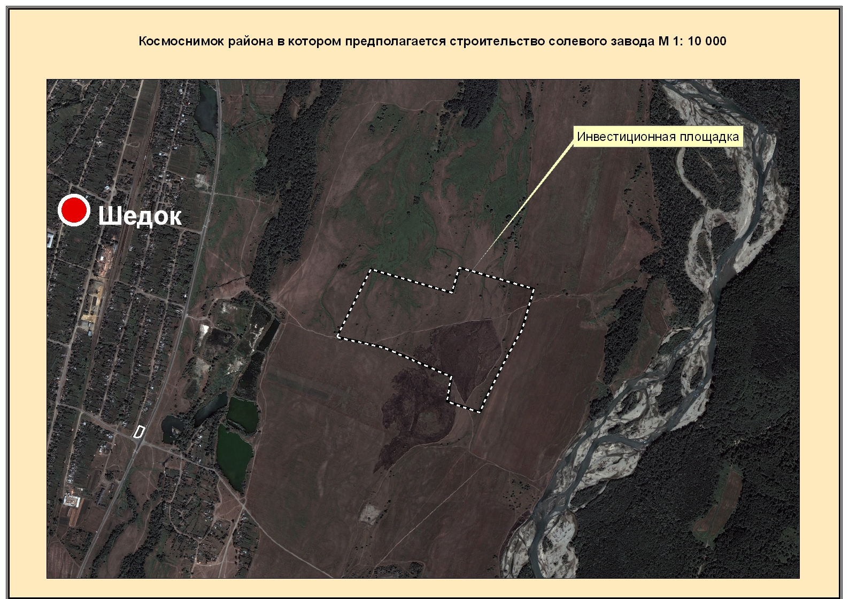This screenshot has width=849, height=599.
Task: Click the 'Инвестиционная площадка' callout label
Action: point(658,137)
